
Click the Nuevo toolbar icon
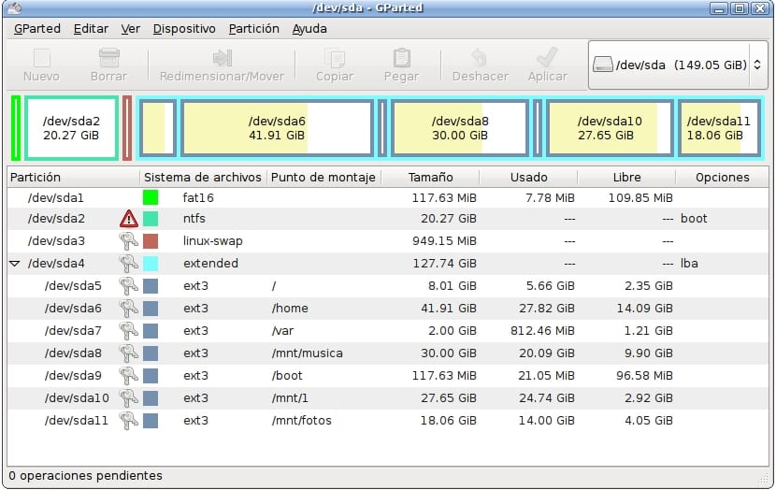(x=41, y=58)
